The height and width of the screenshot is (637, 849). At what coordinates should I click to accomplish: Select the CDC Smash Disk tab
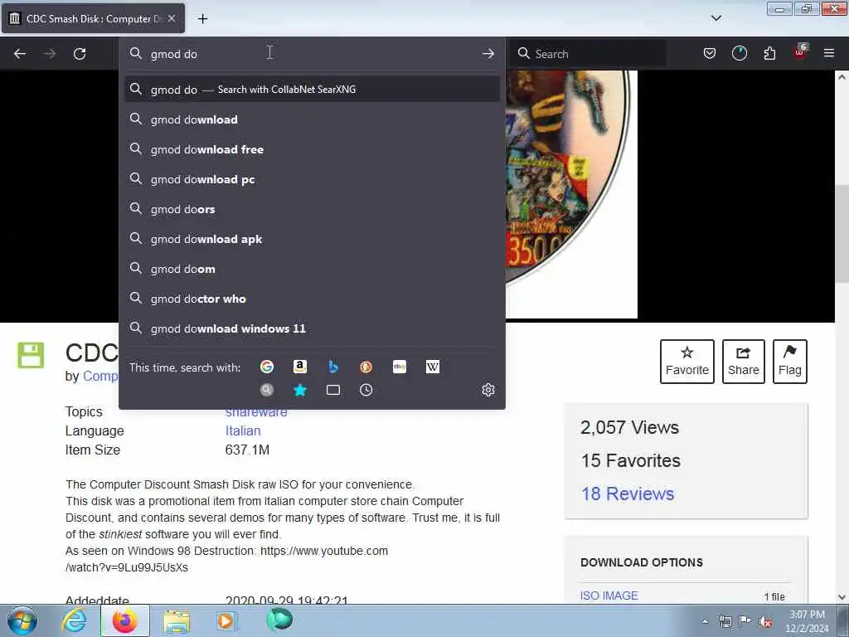[93, 18]
